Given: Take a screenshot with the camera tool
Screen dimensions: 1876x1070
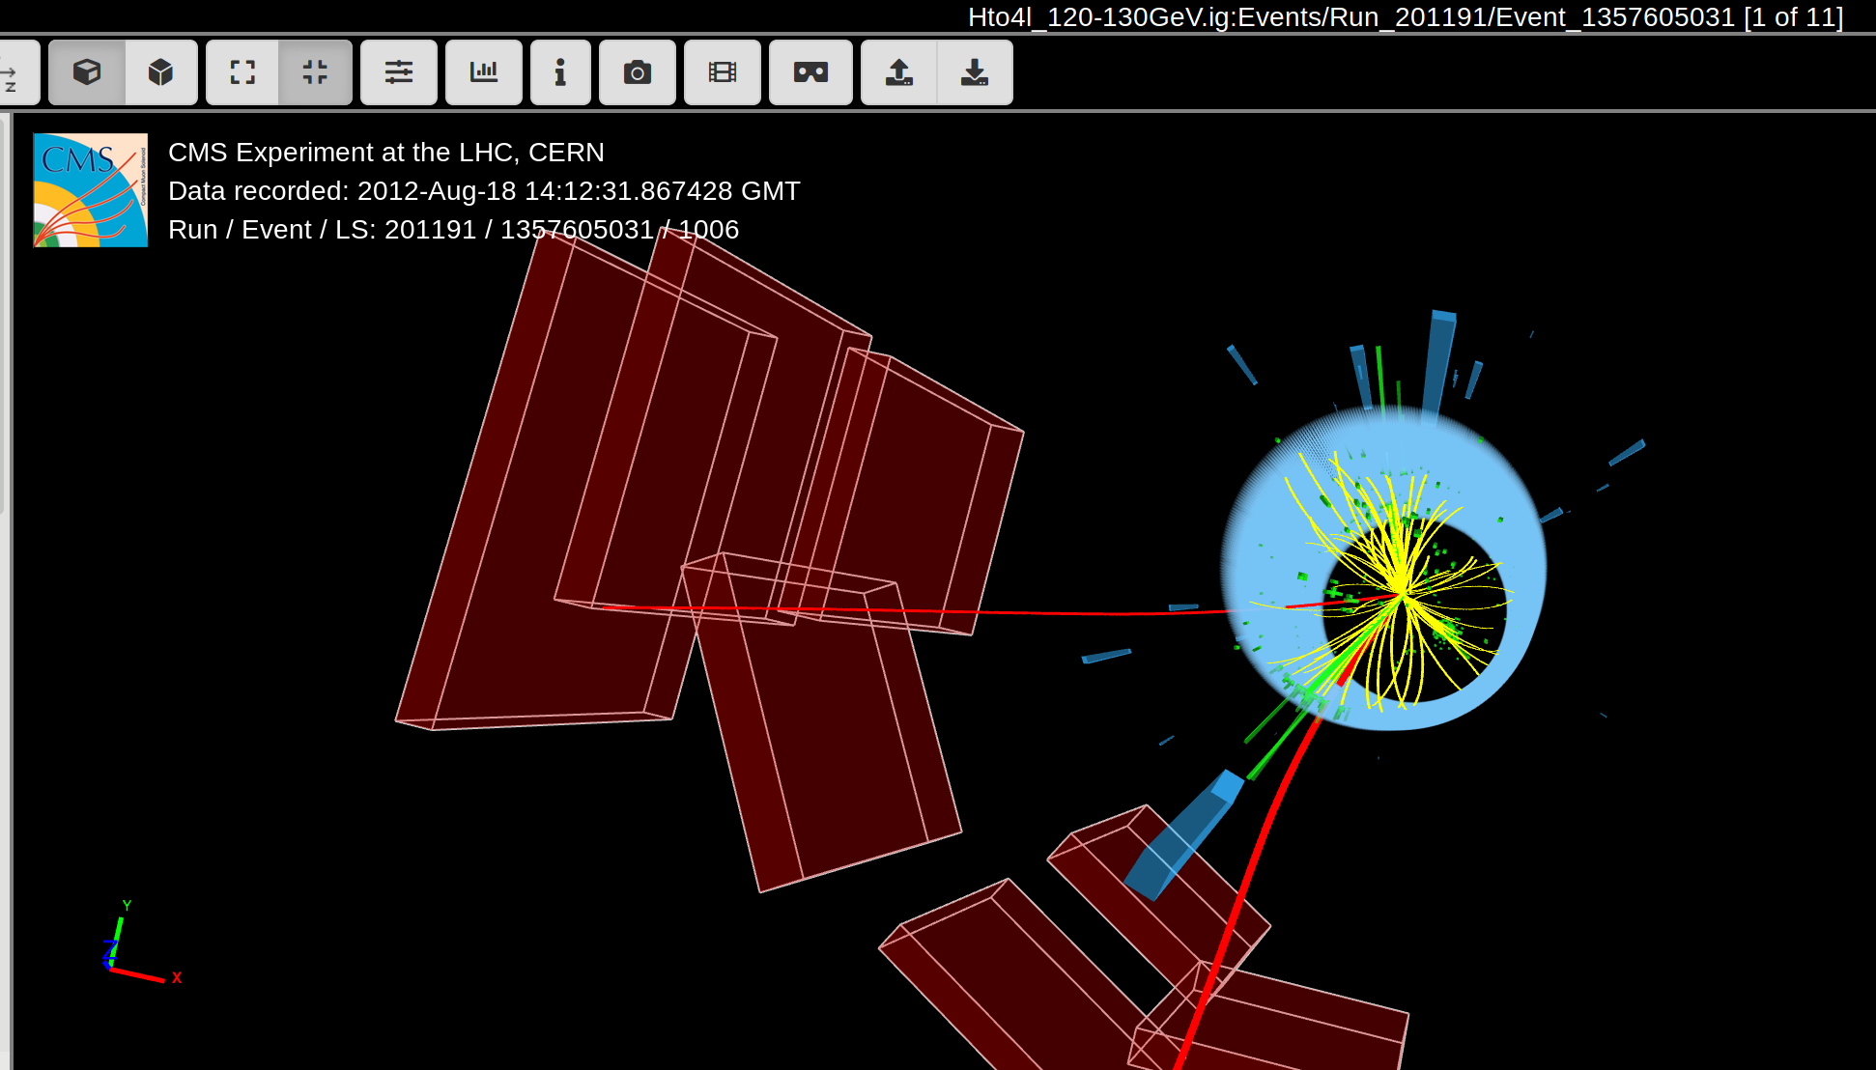Looking at the screenshot, I should 638,71.
